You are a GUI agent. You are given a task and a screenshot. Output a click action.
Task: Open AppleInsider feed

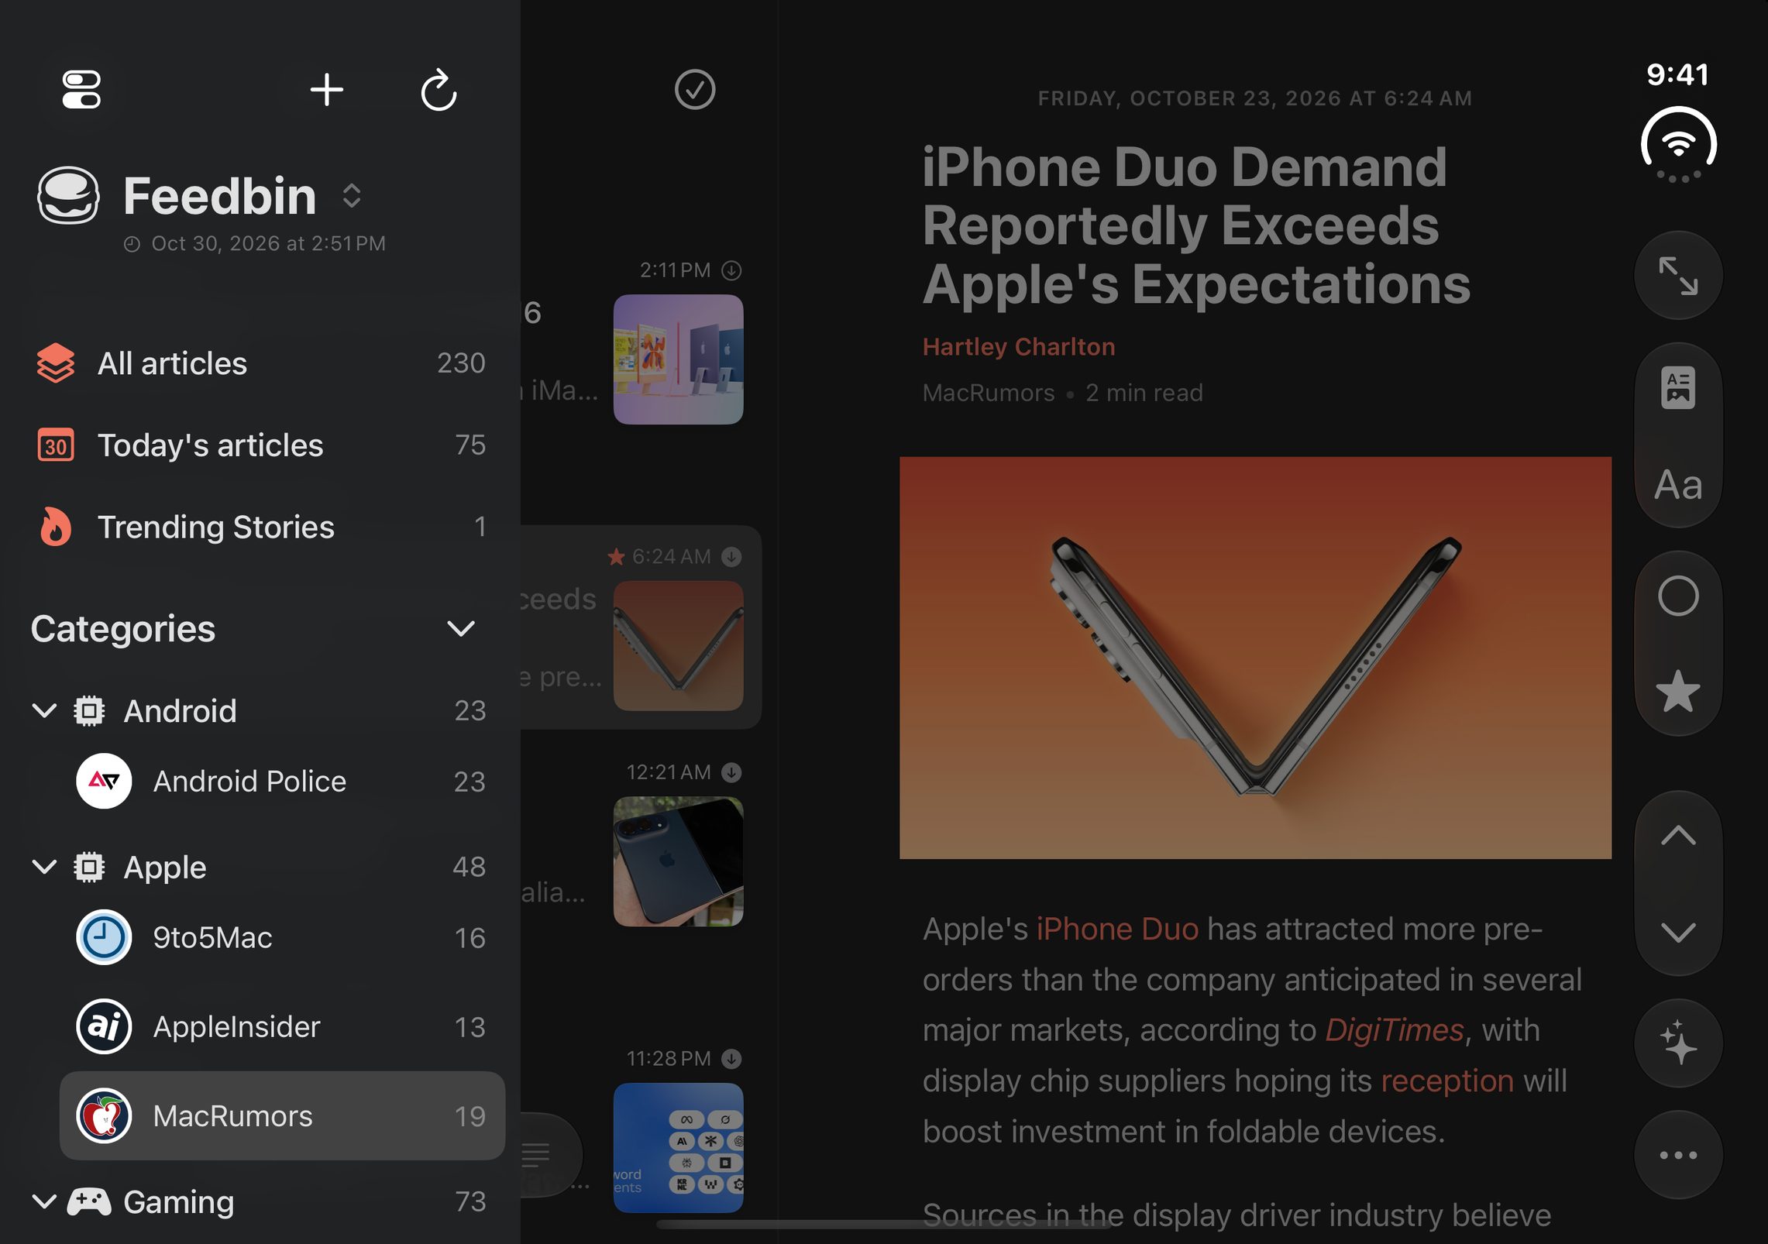282,1027
